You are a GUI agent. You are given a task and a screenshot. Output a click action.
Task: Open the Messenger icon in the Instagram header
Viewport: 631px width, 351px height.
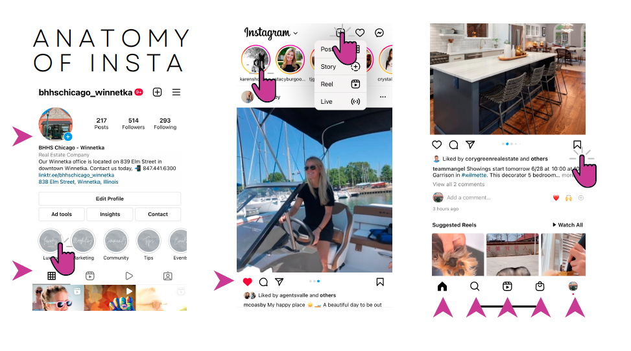[x=379, y=32]
